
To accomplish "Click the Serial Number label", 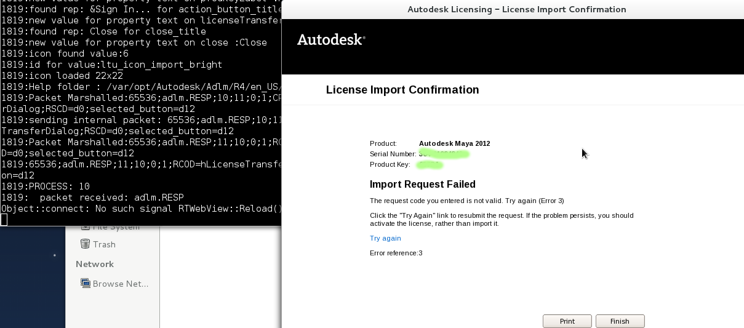I will click(393, 154).
